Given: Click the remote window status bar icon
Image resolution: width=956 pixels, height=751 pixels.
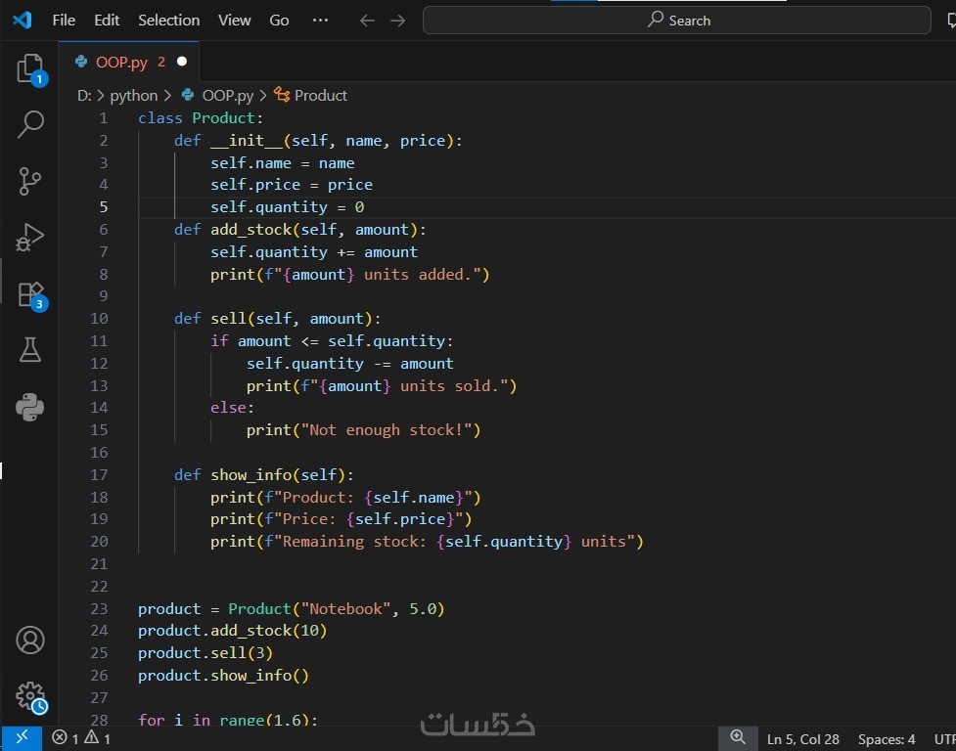Looking at the screenshot, I should (x=22, y=738).
